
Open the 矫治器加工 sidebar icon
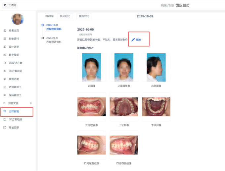click(5, 87)
